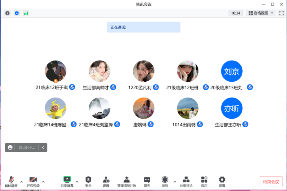Image resolution: width=287 pixels, height=191 pixels.
Task: Expand the arrow next to 共享屏幕
Action: coord(77,181)
